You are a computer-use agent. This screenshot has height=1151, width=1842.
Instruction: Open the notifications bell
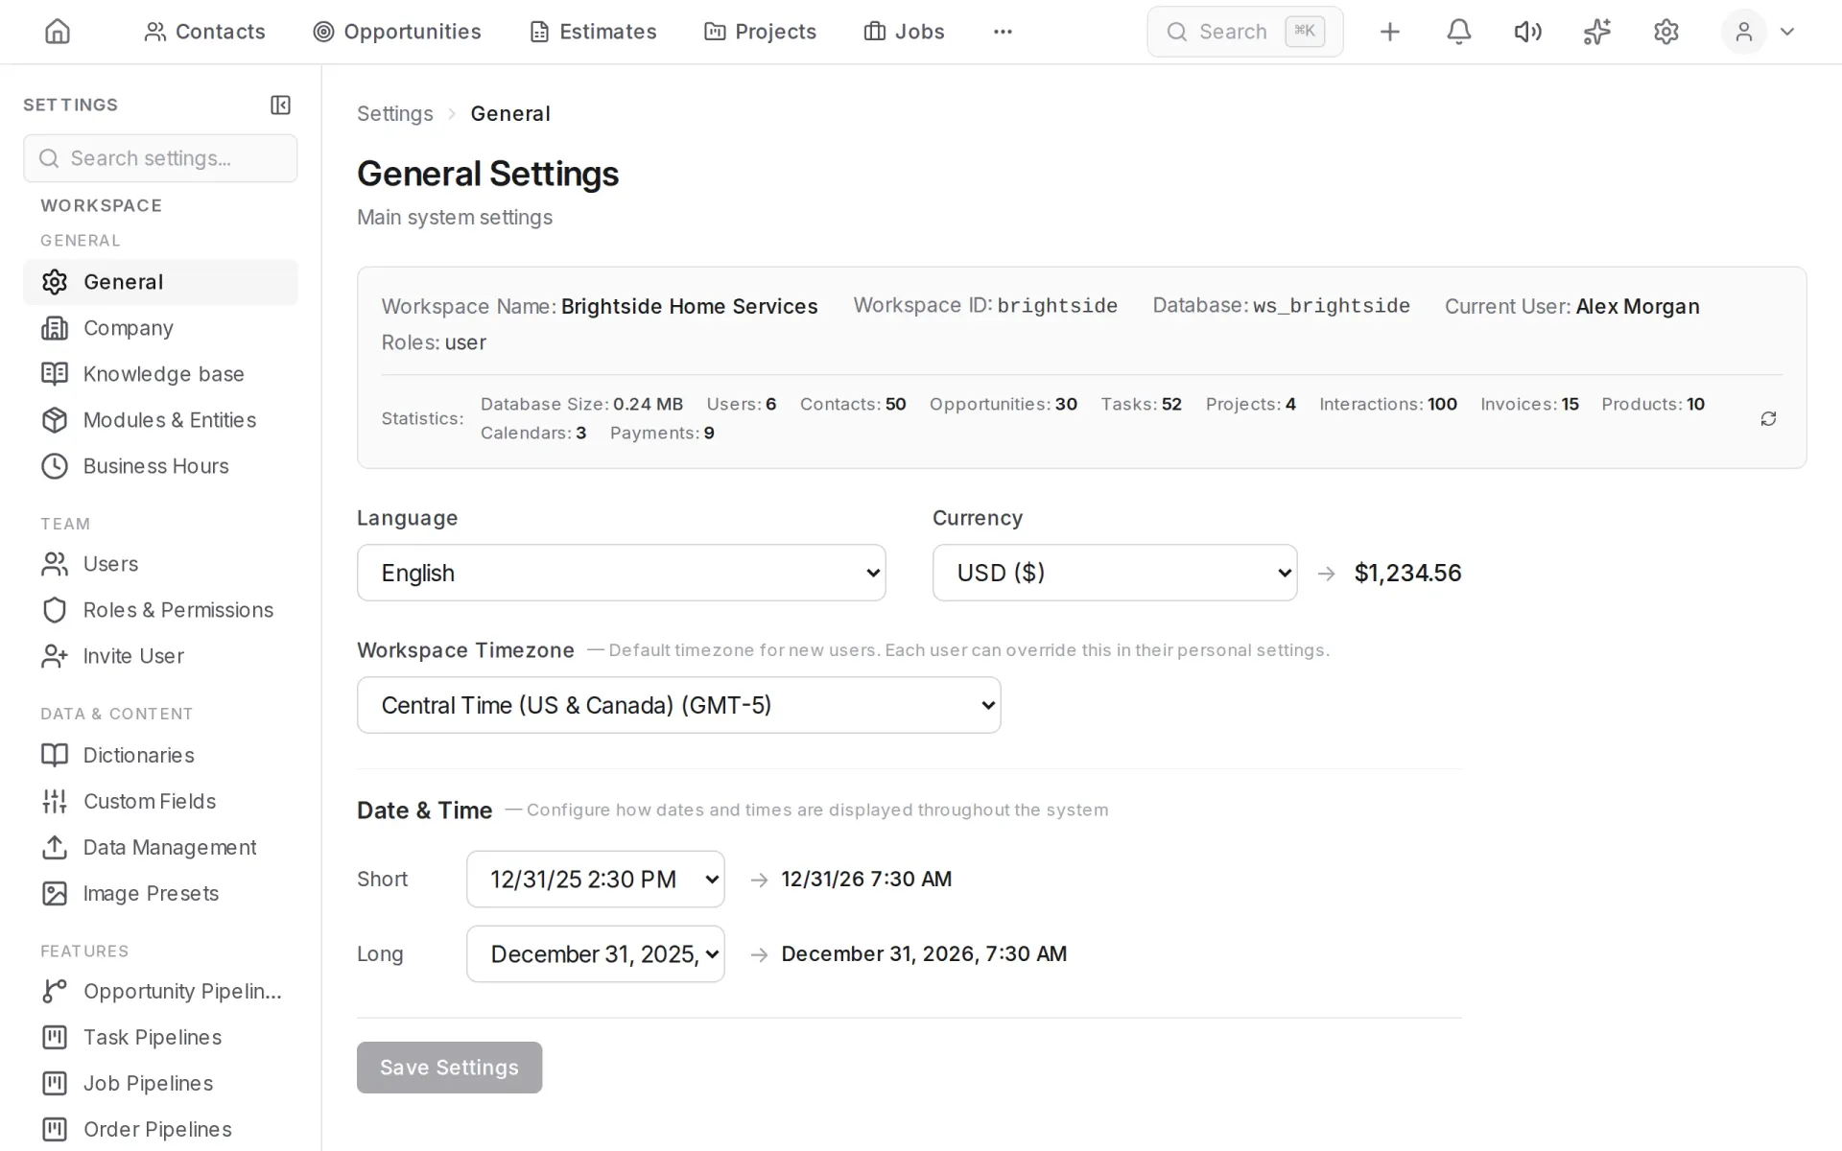[x=1458, y=32]
